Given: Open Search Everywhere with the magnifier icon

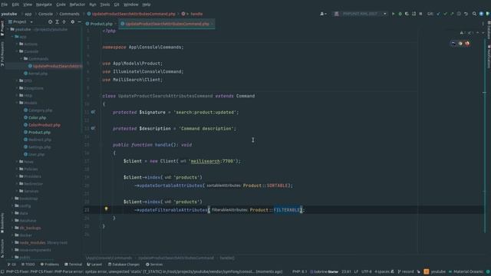Looking at the screenshot, I should 474,14.
